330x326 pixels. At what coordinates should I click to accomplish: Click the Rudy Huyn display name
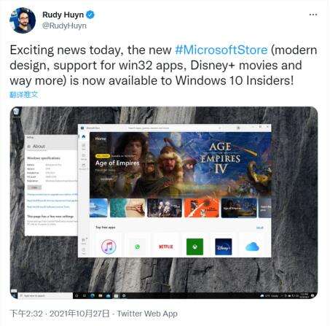[63, 15]
